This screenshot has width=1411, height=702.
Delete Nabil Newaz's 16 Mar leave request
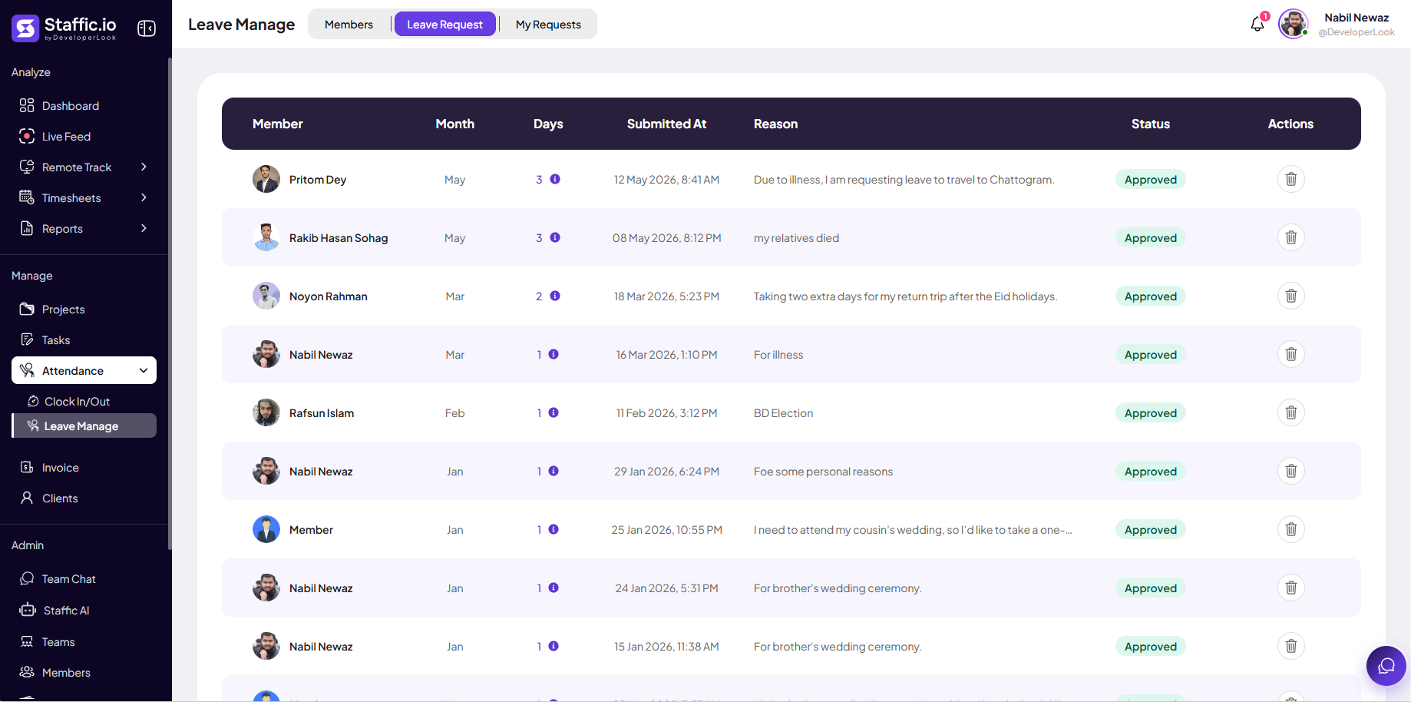1291,354
